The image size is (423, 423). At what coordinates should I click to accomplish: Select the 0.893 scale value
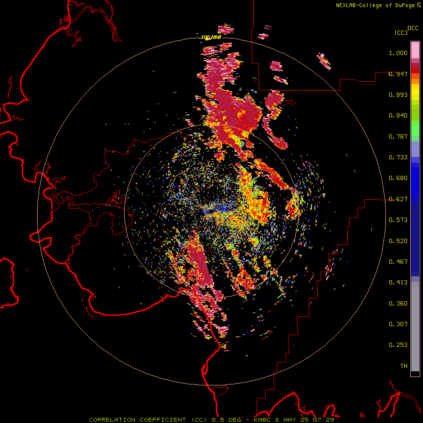click(398, 94)
